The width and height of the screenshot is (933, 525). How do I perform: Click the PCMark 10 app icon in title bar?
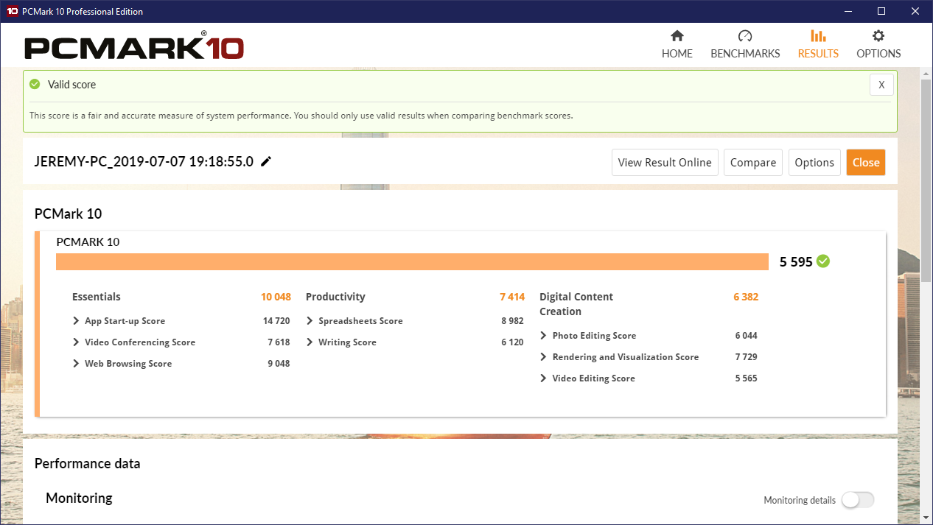(12, 11)
